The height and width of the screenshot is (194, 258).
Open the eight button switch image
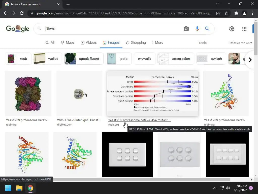click(227, 155)
